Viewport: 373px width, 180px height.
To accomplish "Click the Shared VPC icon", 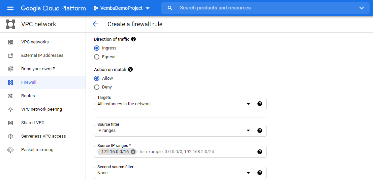I will point(10,123).
